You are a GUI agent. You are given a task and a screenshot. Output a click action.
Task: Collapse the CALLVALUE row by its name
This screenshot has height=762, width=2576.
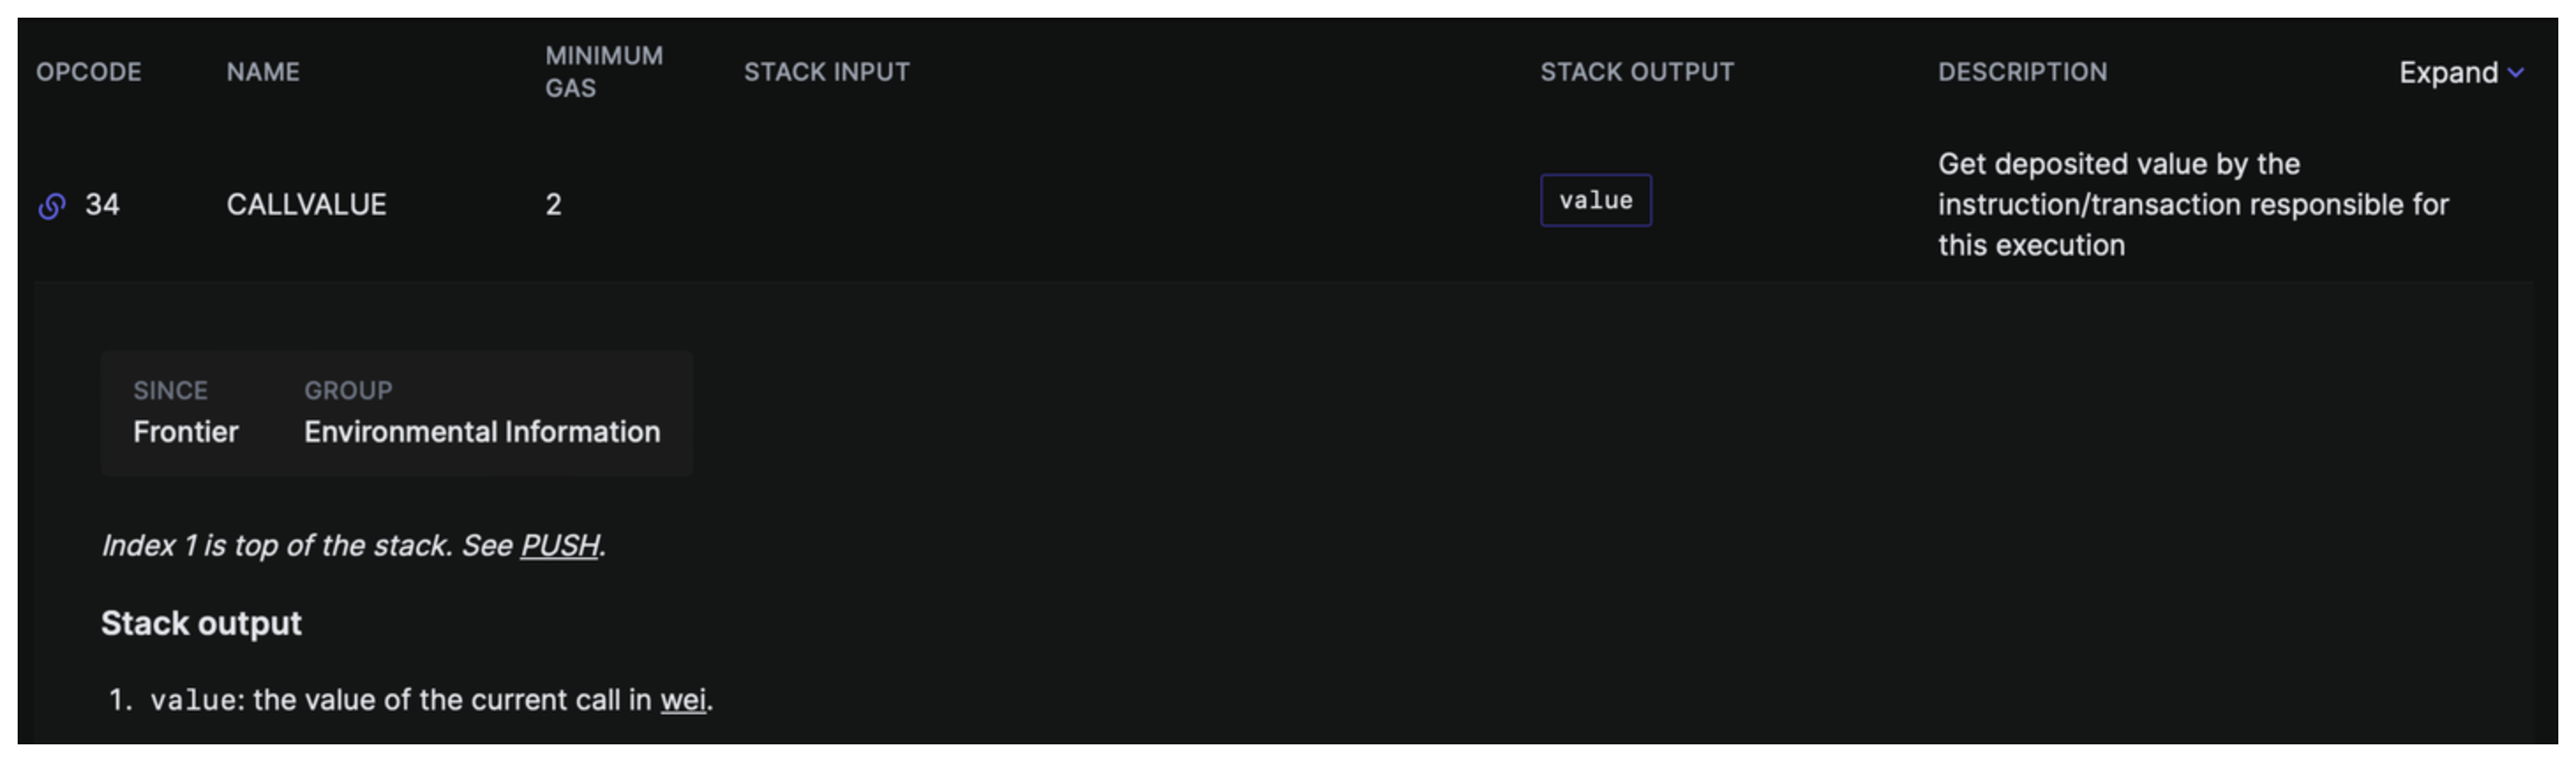point(306,205)
